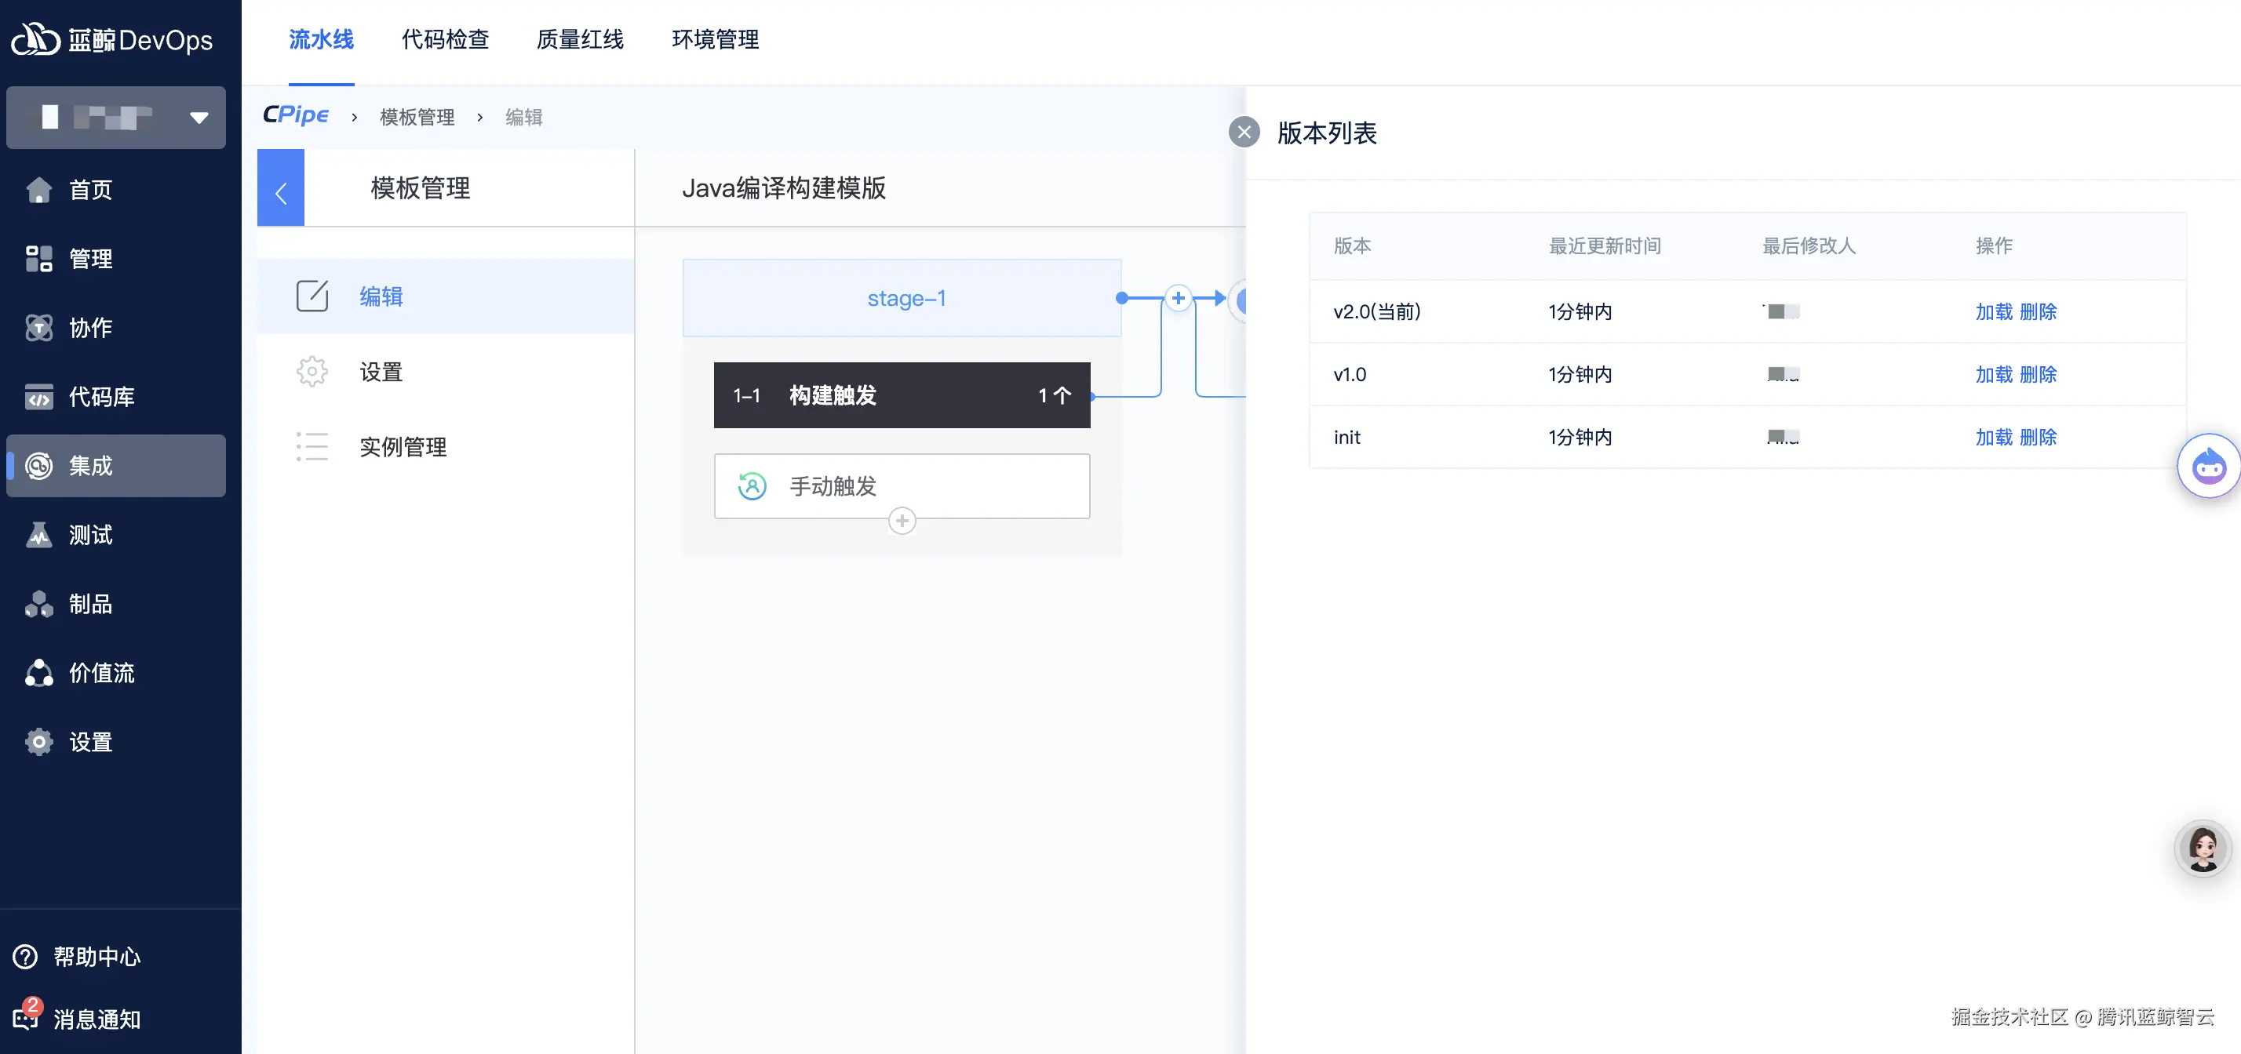This screenshot has height=1054, width=2241.
Task: Open the 质量红线 tab
Action: click(579, 40)
